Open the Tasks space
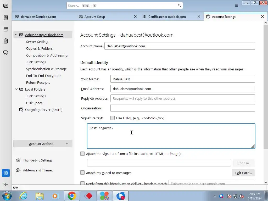The height and width of the screenshot is (201, 268). pyautogui.click(x=6, y=41)
